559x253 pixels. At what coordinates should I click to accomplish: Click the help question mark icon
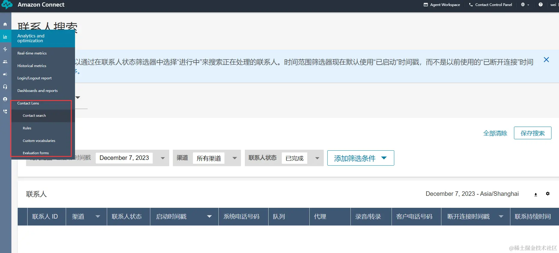click(540, 4)
